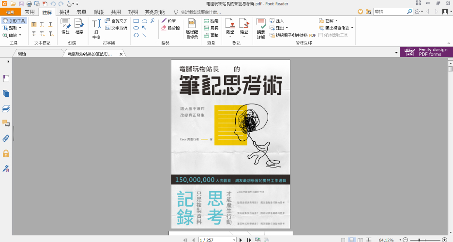The image size is (453, 242).
Task: Switch to the Home (常用) ribbon tab
Action: (30, 12)
